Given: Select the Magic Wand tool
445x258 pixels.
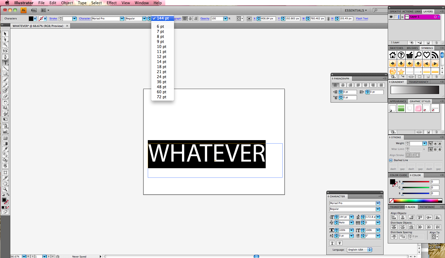Looking at the screenshot, I should pyautogui.click(x=5, y=45).
